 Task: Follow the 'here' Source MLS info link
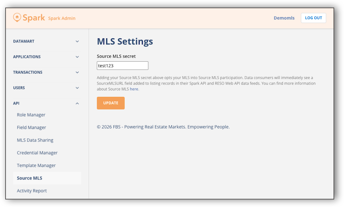pos(134,89)
